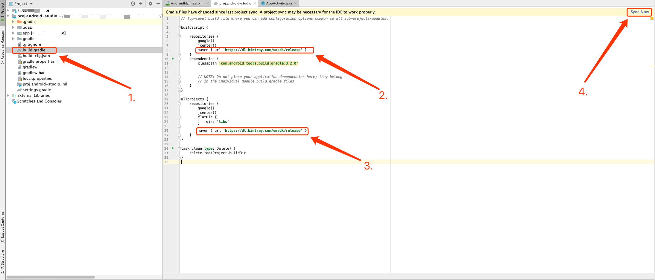Select the app module folder icon

[x=19, y=33]
